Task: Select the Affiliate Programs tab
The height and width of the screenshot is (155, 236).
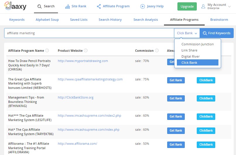Action: tap(184, 20)
